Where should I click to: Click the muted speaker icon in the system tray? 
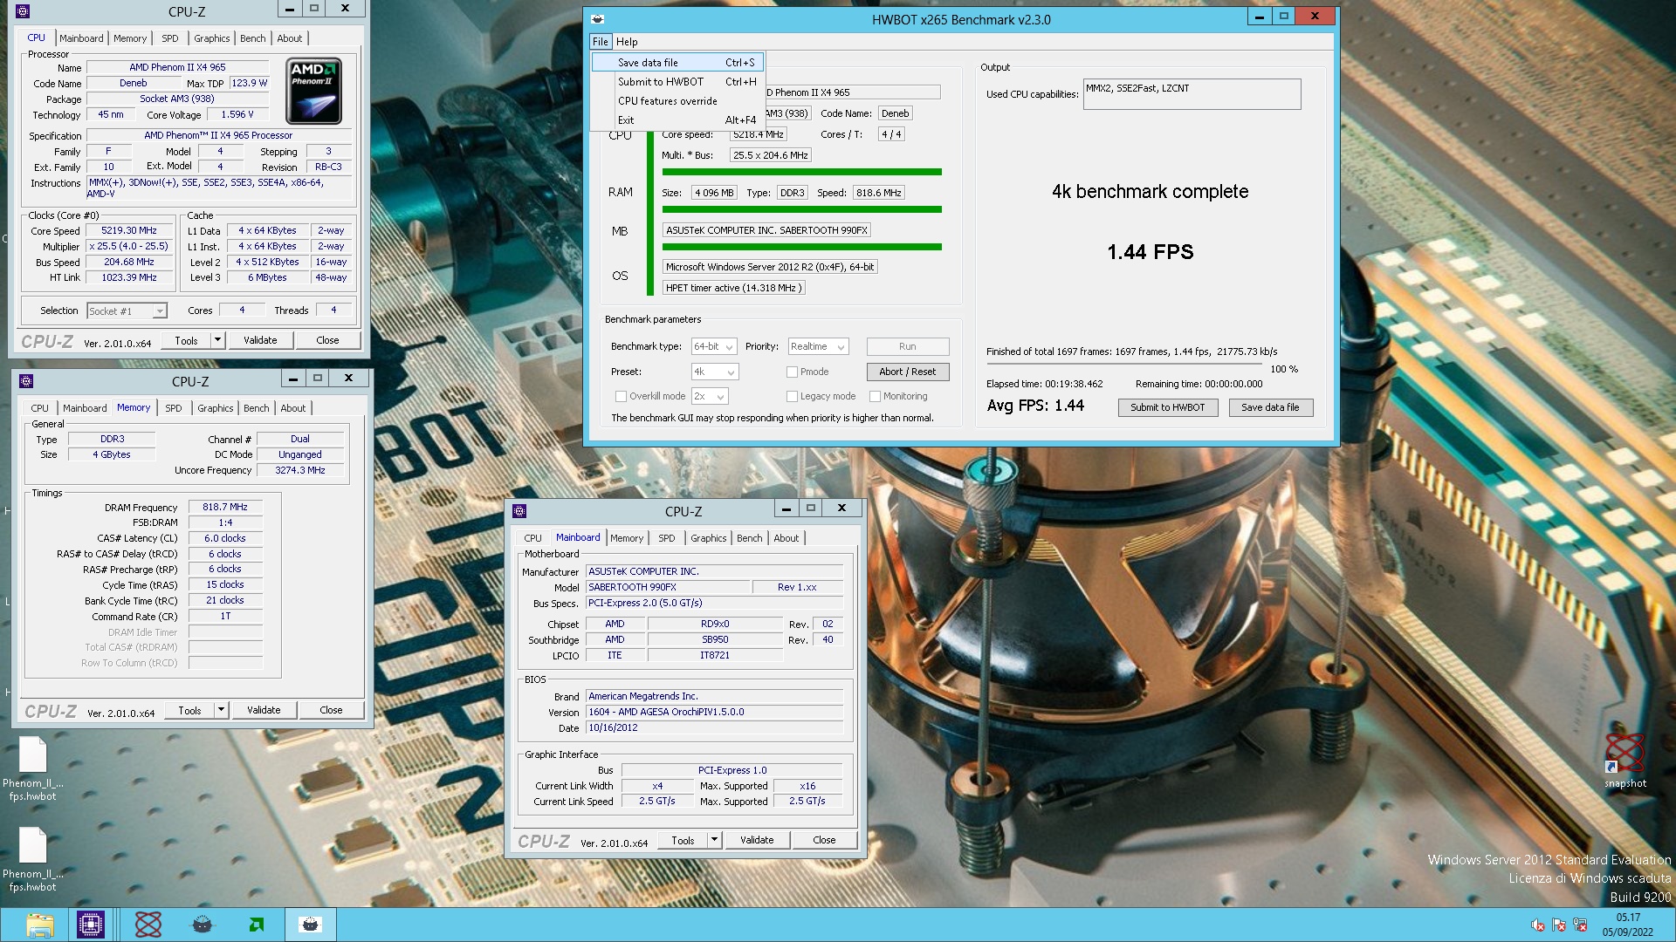[x=1538, y=925]
